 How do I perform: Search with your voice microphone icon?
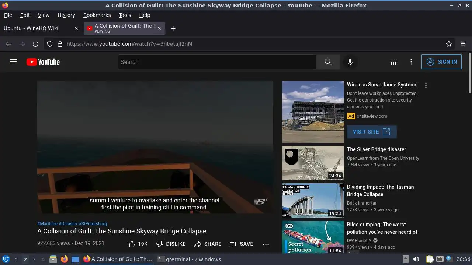coord(350,62)
